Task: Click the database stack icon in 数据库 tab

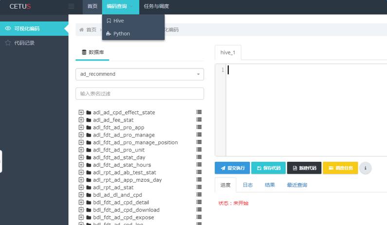Action: [x=84, y=52]
